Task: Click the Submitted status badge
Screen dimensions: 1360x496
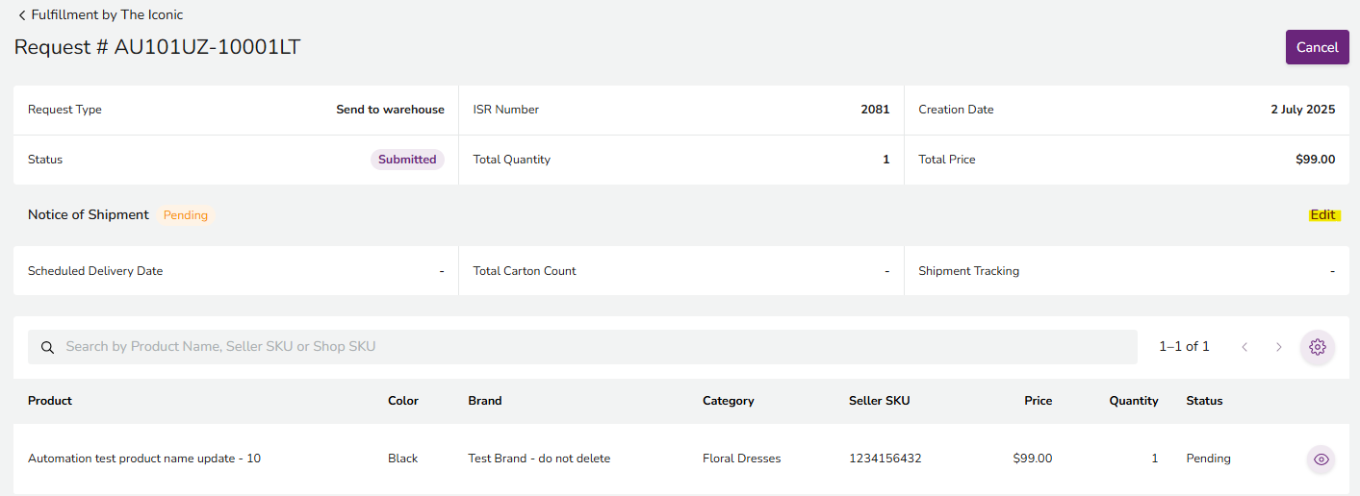Action: coord(407,160)
